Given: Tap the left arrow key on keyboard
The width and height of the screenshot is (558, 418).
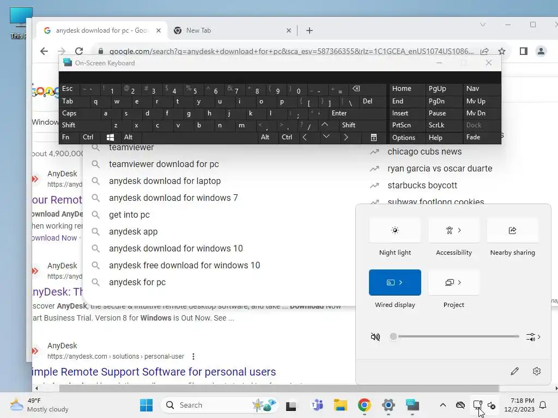Looking at the screenshot, I should pos(305,137).
